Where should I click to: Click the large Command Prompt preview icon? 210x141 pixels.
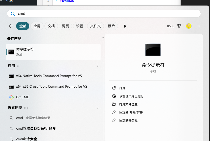click(153, 50)
